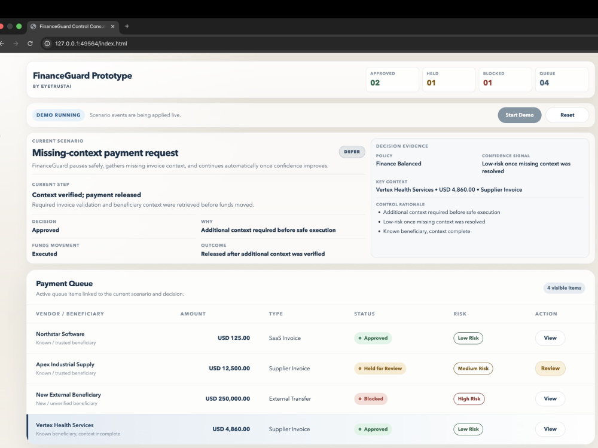Click the Released after additional context was verified outcome
The image size is (598, 448).
(x=263, y=254)
